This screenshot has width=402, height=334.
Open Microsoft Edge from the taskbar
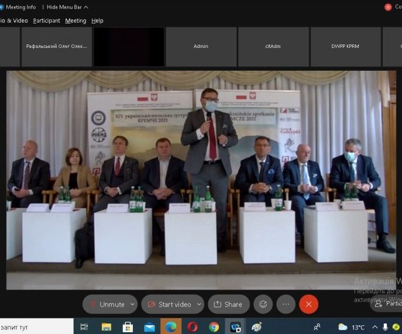pyautogui.click(x=171, y=327)
